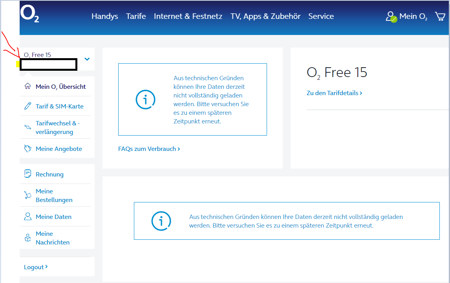Click the messages icon beside Meine Nachrichten
This screenshot has width=450, height=283.
[x=27, y=238]
